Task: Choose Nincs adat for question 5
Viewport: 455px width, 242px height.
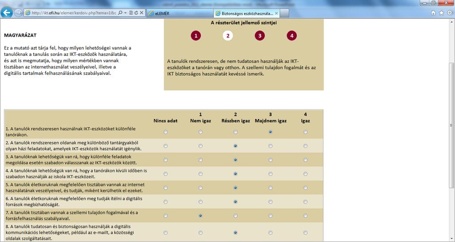Action: (x=165, y=188)
